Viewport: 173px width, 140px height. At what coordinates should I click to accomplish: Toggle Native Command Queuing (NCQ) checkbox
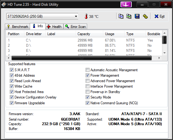click(87, 103)
